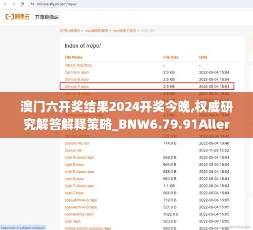The height and width of the screenshot is (230, 253).
Task: Click size 714.0 B of debian7-lts.list
Action: point(170,143)
